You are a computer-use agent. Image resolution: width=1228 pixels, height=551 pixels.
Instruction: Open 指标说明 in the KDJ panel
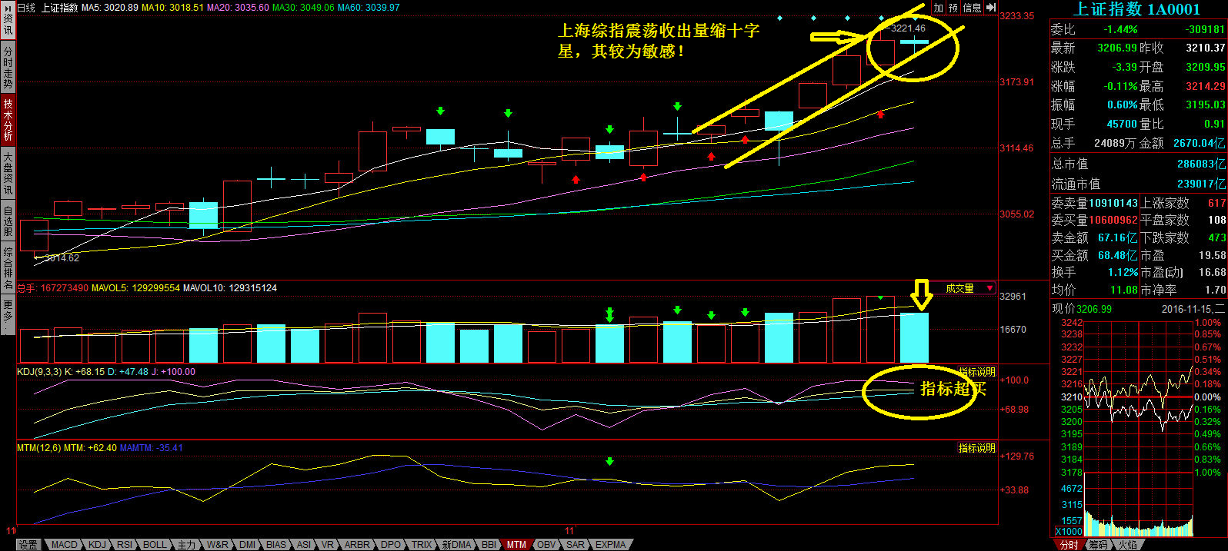pos(976,372)
